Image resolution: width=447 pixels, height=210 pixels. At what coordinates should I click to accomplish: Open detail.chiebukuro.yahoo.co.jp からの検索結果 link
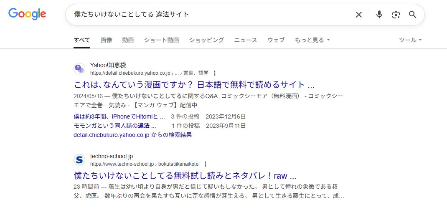click(132, 135)
